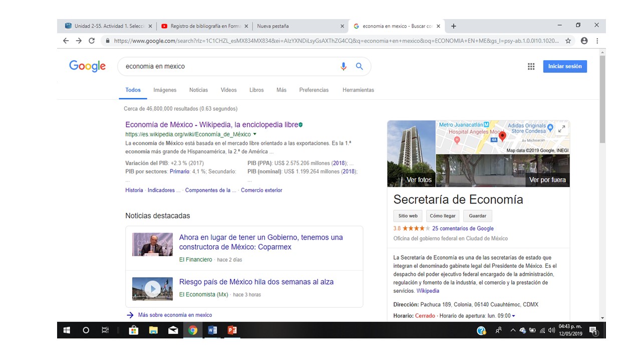Open the Economía de México Wikipedia link
This screenshot has height=361, width=641.
click(211, 125)
